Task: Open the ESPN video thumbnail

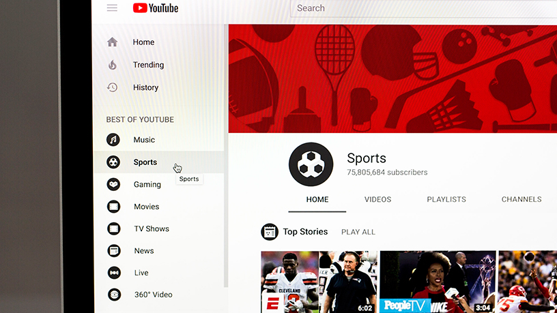Action: (x=319, y=282)
